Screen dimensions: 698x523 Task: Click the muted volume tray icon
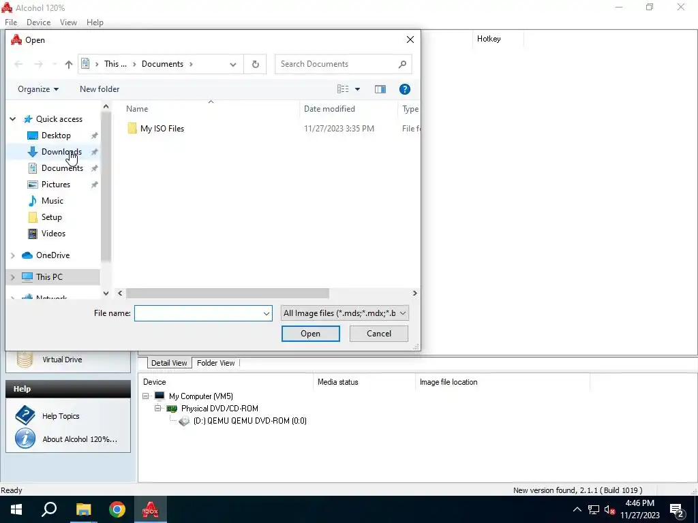[x=609, y=509]
